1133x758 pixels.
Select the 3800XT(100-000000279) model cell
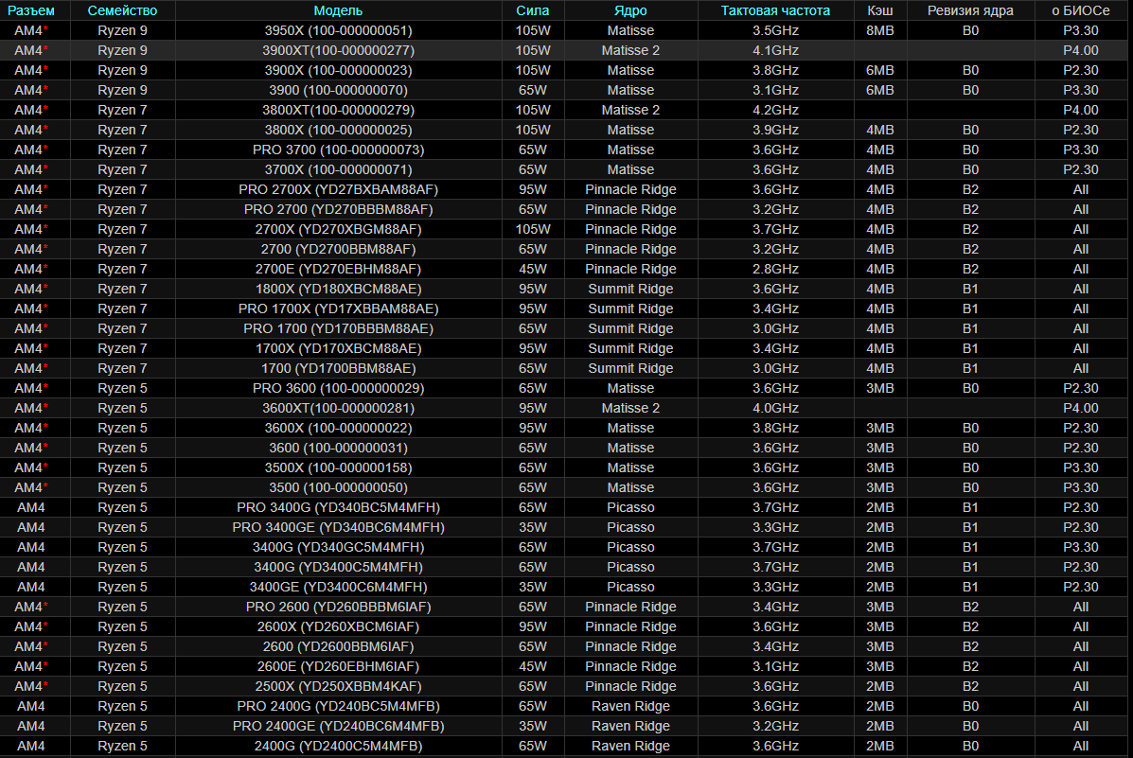click(338, 110)
